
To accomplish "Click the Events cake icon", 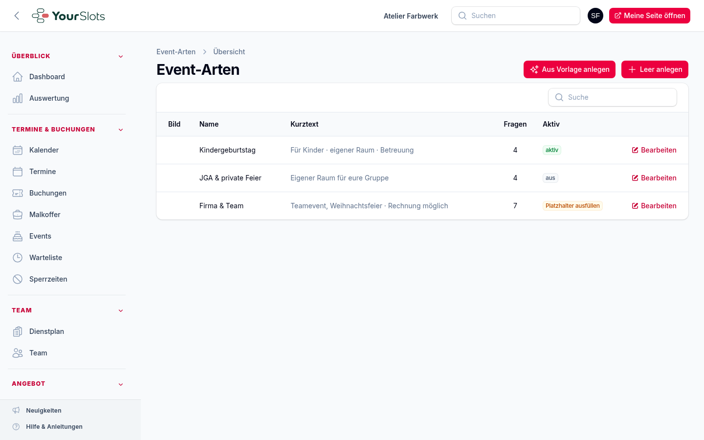I will click(x=18, y=236).
